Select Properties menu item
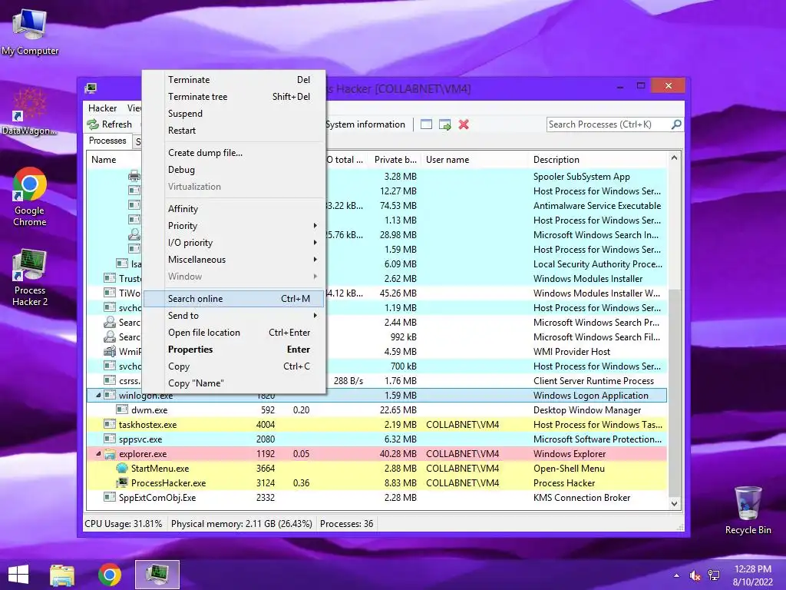Image resolution: width=786 pixels, height=590 pixels. coord(233,350)
